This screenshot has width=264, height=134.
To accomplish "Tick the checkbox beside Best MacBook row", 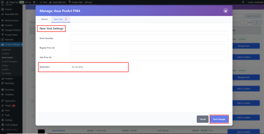I will click(33, 131).
